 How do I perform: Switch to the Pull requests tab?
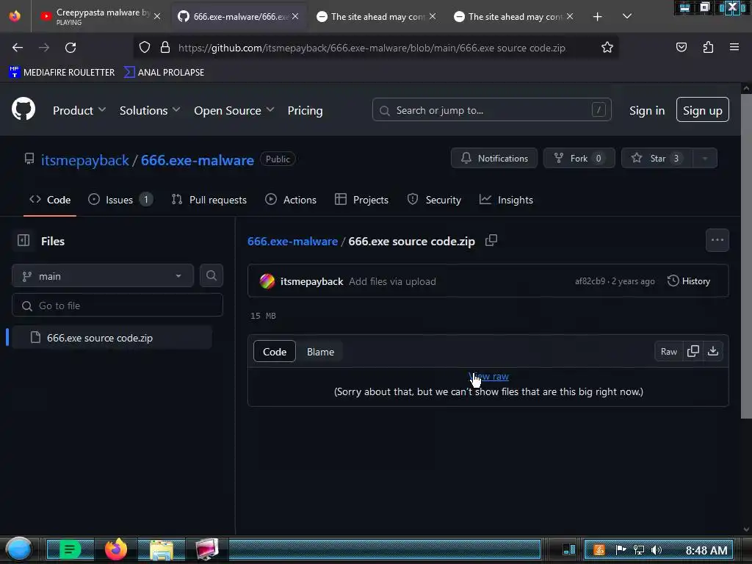coord(209,200)
